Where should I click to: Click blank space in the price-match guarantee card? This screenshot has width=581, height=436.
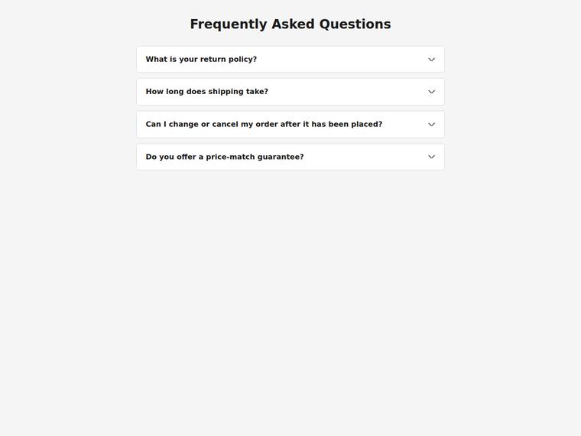click(365, 157)
